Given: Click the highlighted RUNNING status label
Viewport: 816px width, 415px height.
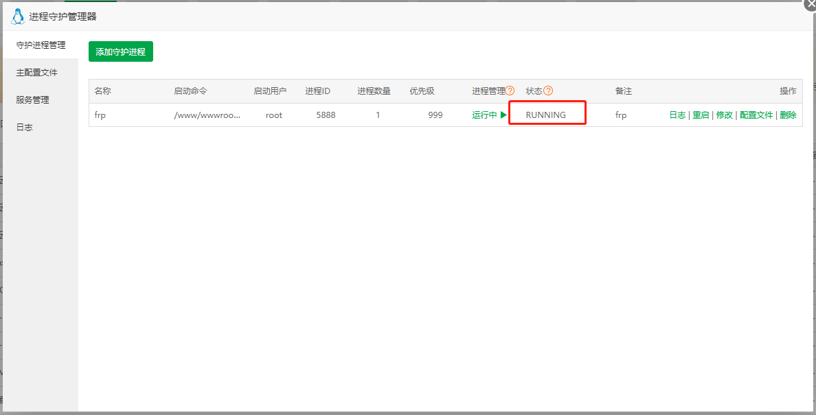Looking at the screenshot, I should pos(546,112).
